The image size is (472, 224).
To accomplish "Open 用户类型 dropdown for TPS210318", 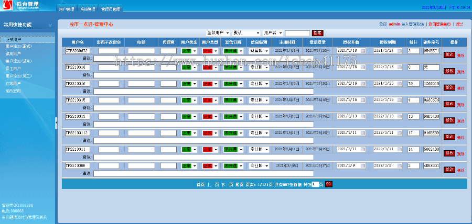I will coord(210,68).
